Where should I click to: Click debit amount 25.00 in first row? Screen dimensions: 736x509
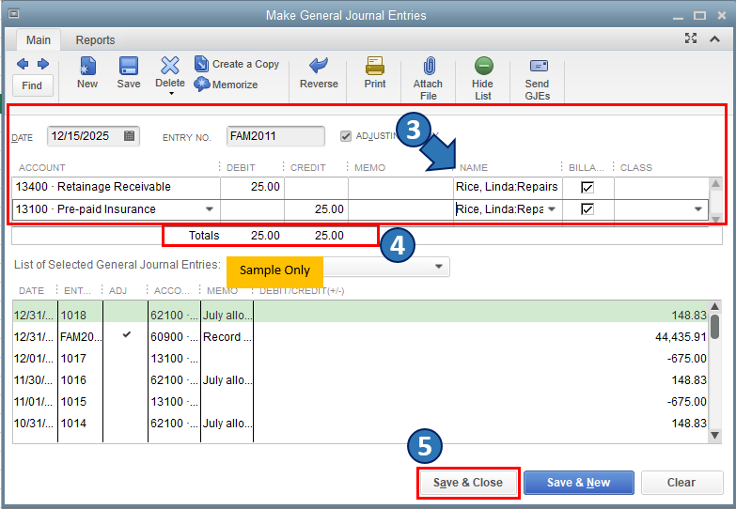tap(253, 187)
